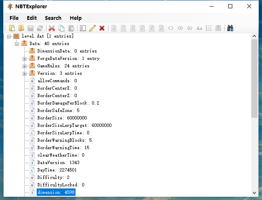Image resolution: width=262 pixels, height=200 pixels.
Task: Collapse the Data compound node
Action: coord(17,44)
